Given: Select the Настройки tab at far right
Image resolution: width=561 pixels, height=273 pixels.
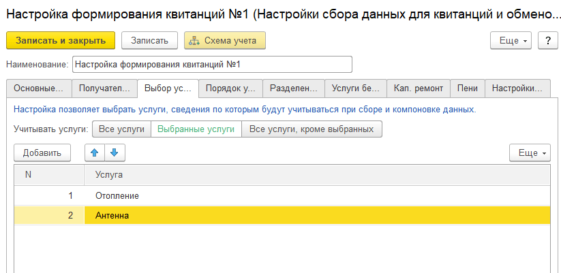Looking at the screenshot, I should click(517, 89).
